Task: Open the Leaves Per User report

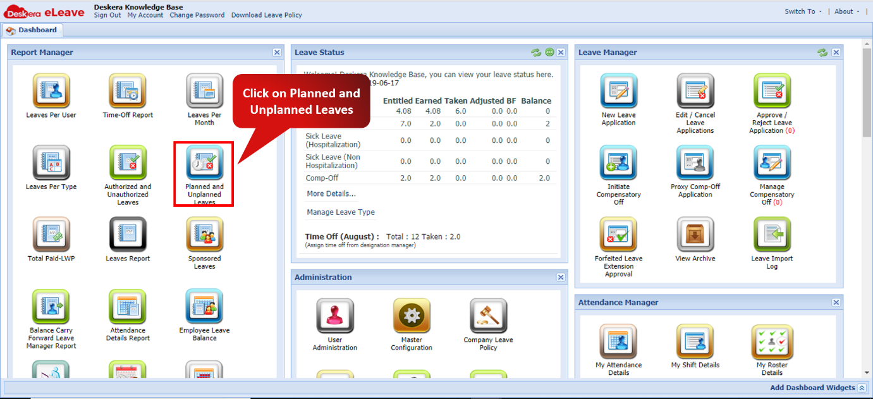Action: (x=51, y=91)
